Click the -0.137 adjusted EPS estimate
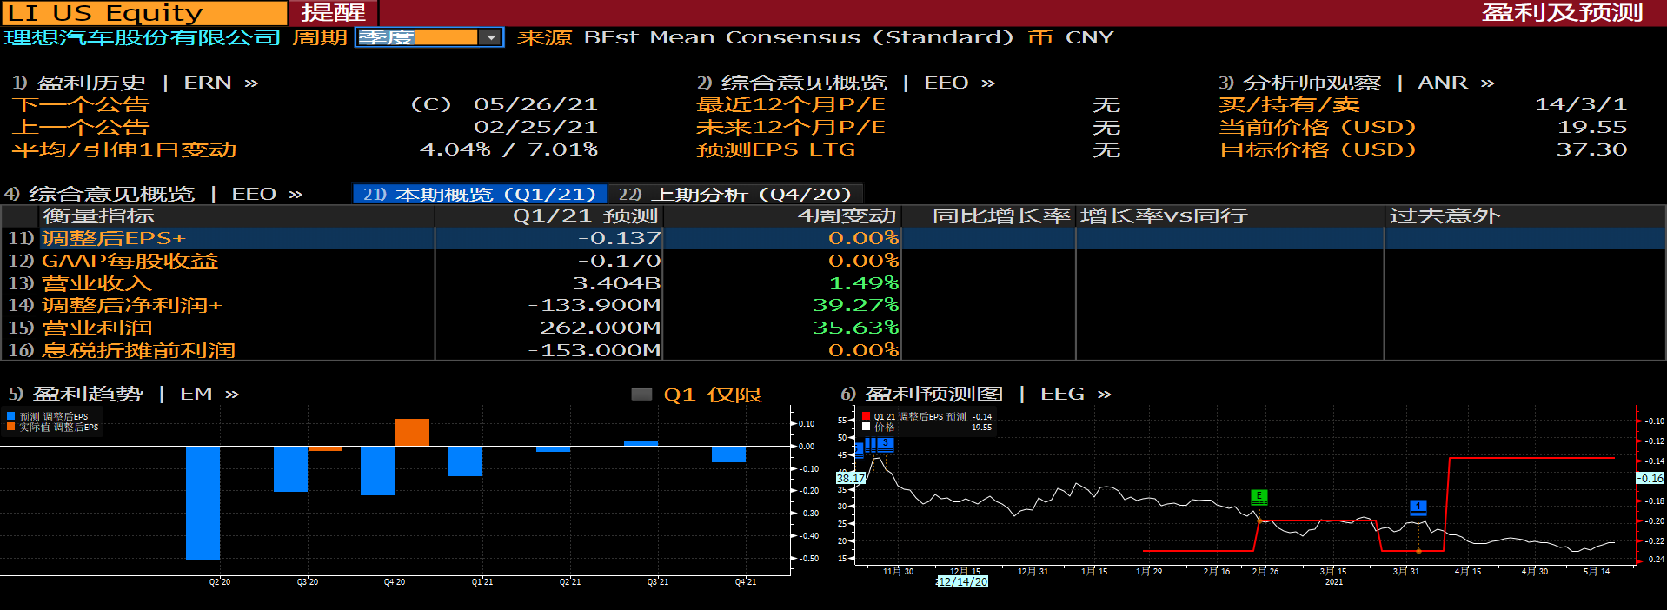Screen dimensions: 1667x610 [x=619, y=238]
